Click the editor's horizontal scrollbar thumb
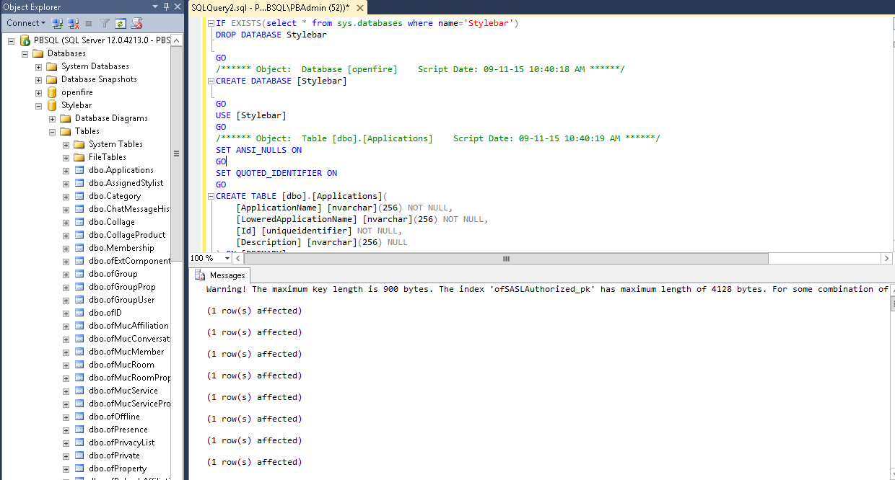The image size is (895, 480). click(x=506, y=258)
